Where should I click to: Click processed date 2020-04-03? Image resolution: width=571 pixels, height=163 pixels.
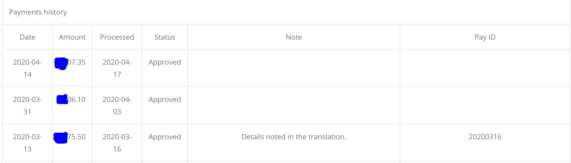tap(117, 105)
